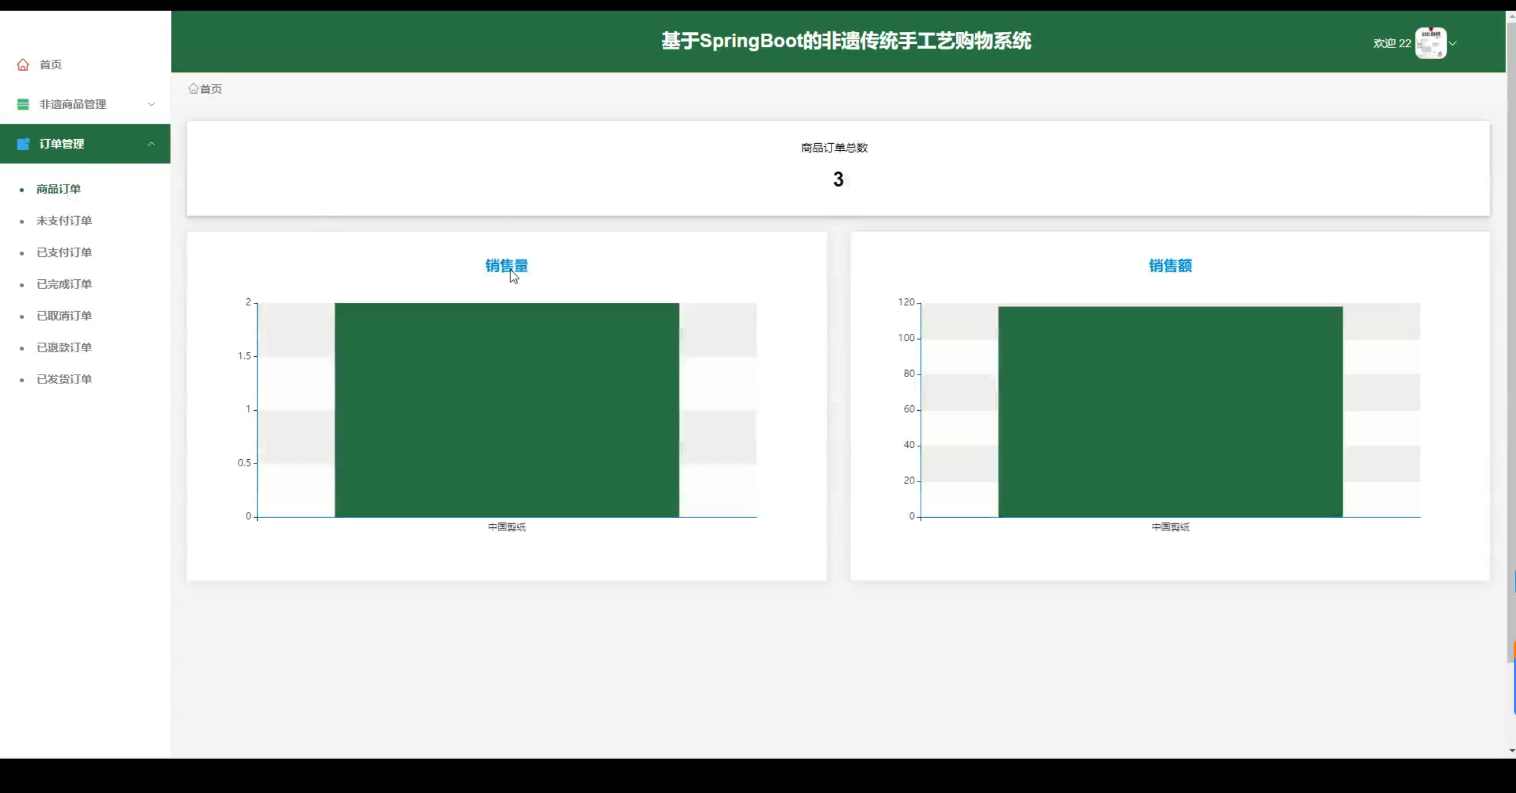
Task: Select 已取消订单 in sidebar
Action: [x=64, y=316]
